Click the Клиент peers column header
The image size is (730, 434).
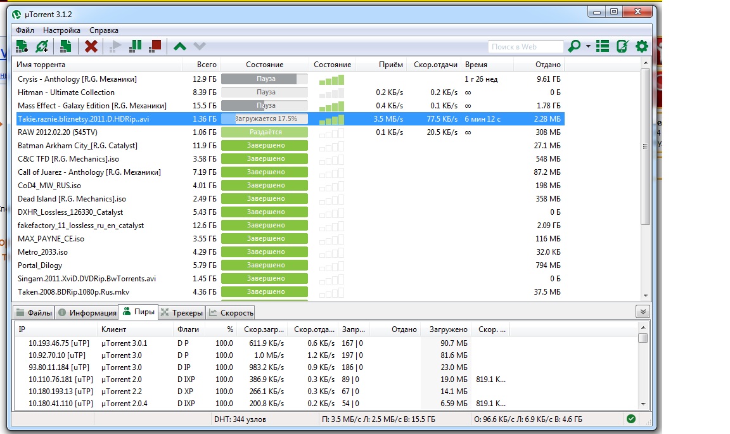click(135, 329)
